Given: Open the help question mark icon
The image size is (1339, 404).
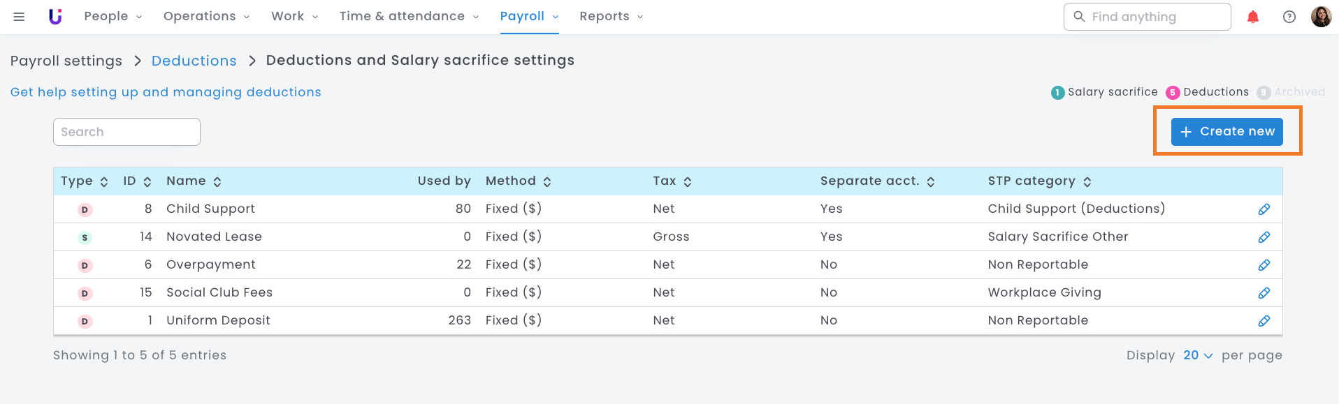Looking at the screenshot, I should pyautogui.click(x=1289, y=17).
